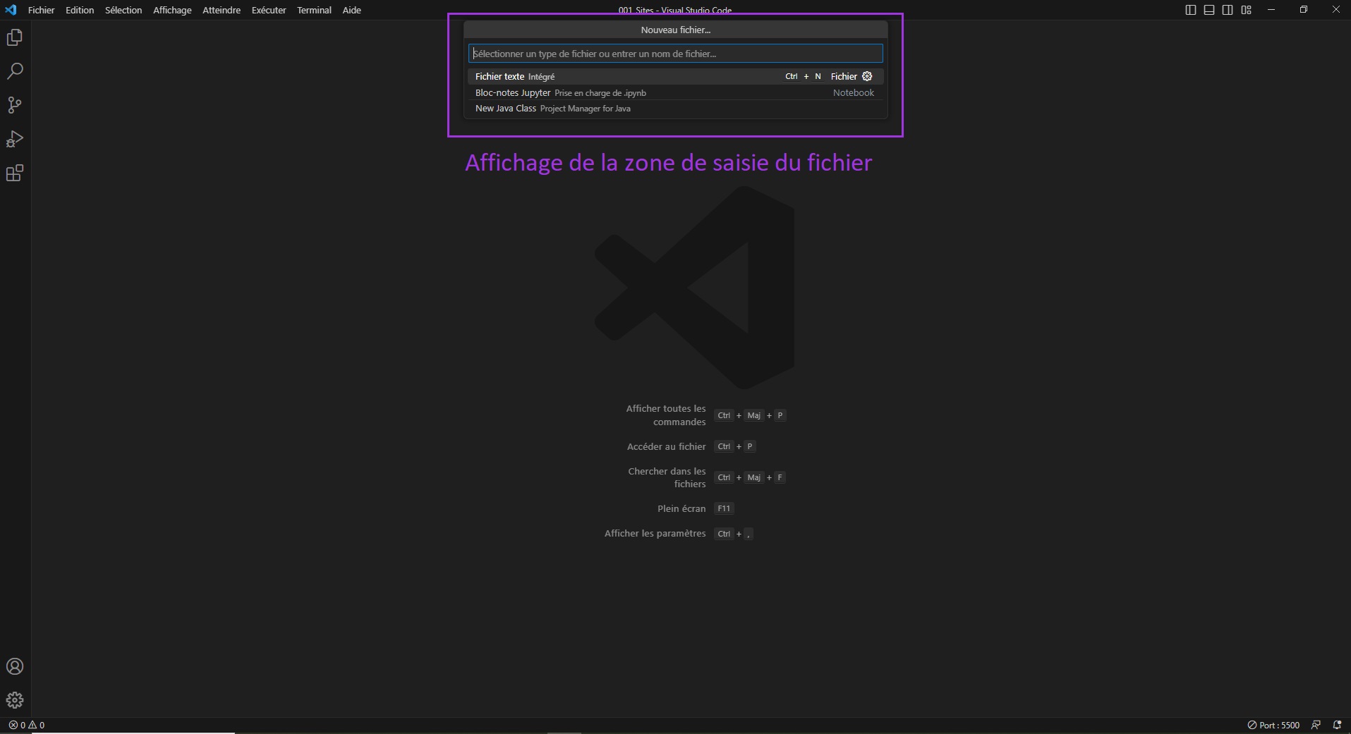The width and height of the screenshot is (1351, 734).
Task: Toggle the secondary side bar layout button
Action: point(1228,10)
